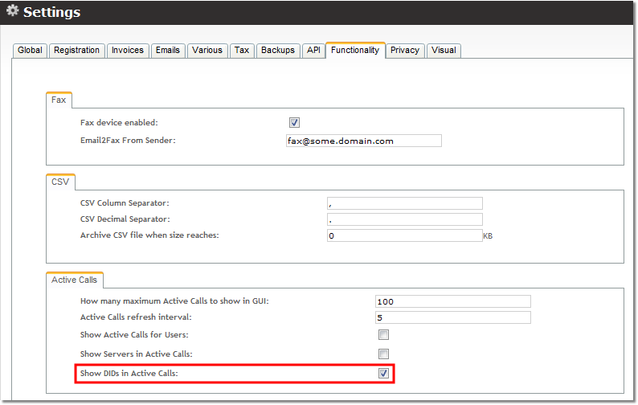Focus the CSV Column Separator field
The width and height of the screenshot is (638, 405).
point(404,203)
